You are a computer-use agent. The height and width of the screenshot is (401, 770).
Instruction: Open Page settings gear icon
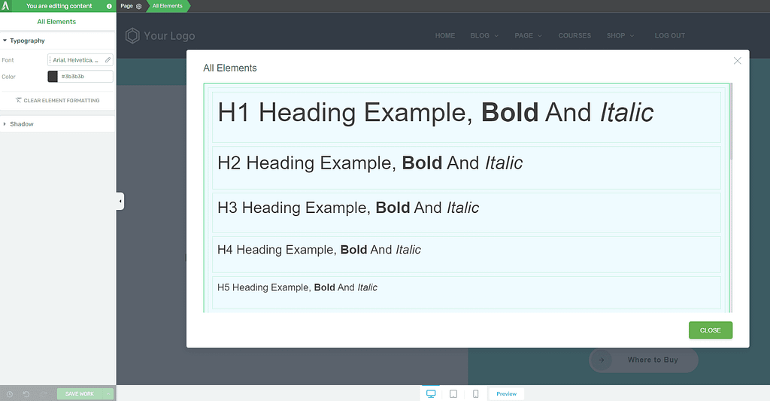(139, 6)
